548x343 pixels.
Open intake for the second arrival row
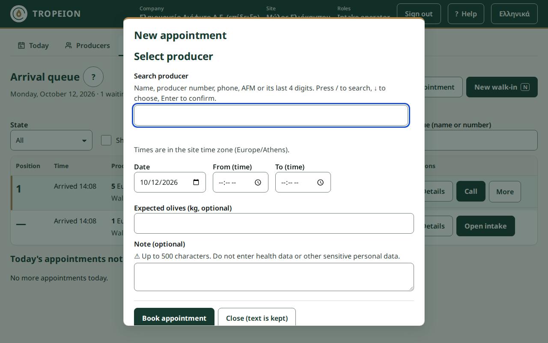(x=485, y=226)
